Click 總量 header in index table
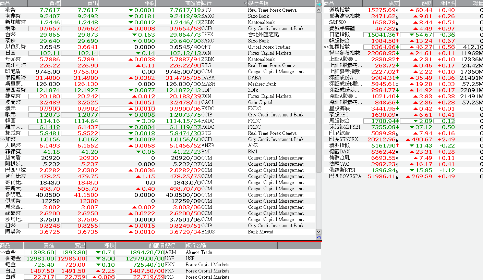483x280 pixels. click(469, 3)
